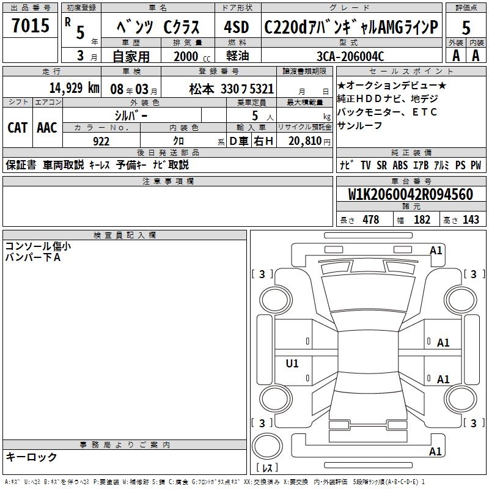Select the inspection date 08年03月

(x=134, y=89)
